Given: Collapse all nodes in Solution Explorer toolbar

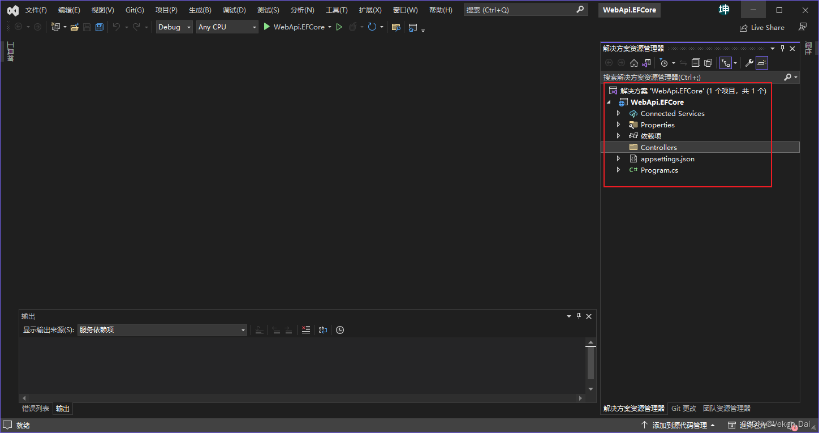Looking at the screenshot, I should point(696,62).
